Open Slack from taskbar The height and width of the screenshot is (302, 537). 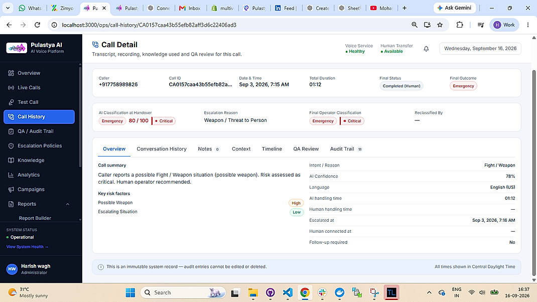pyautogui.click(x=322, y=293)
